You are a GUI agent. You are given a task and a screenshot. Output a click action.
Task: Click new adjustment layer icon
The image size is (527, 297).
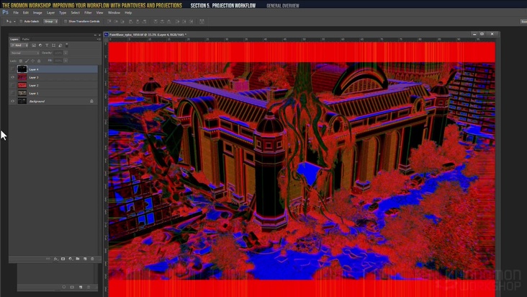point(71,259)
